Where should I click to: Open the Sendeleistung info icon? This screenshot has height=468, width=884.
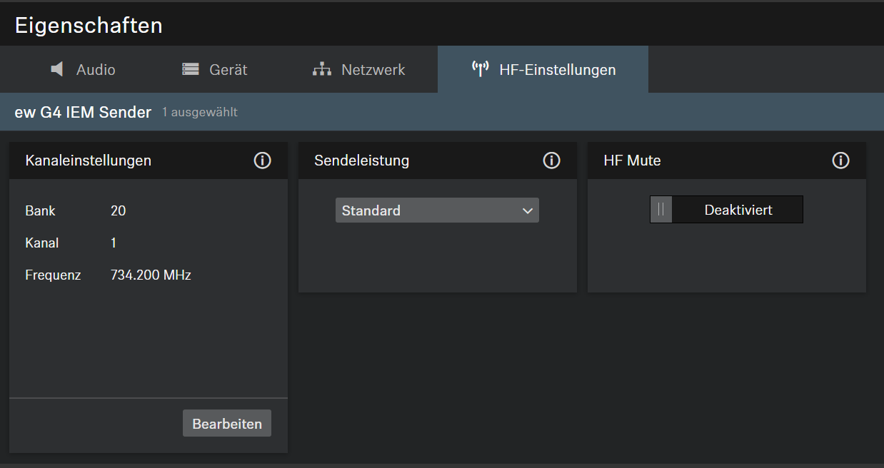tap(551, 161)
